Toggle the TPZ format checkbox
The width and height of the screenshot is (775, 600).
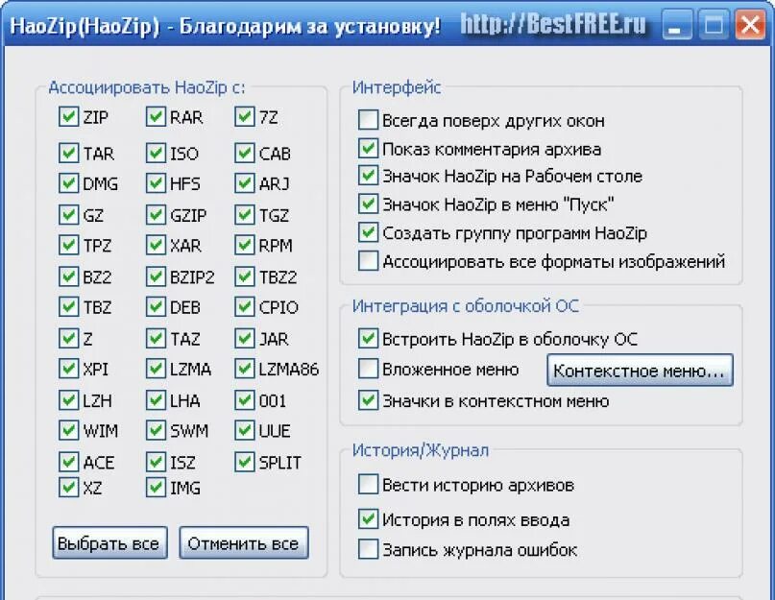pyautogui.click(x=68, y=245)
